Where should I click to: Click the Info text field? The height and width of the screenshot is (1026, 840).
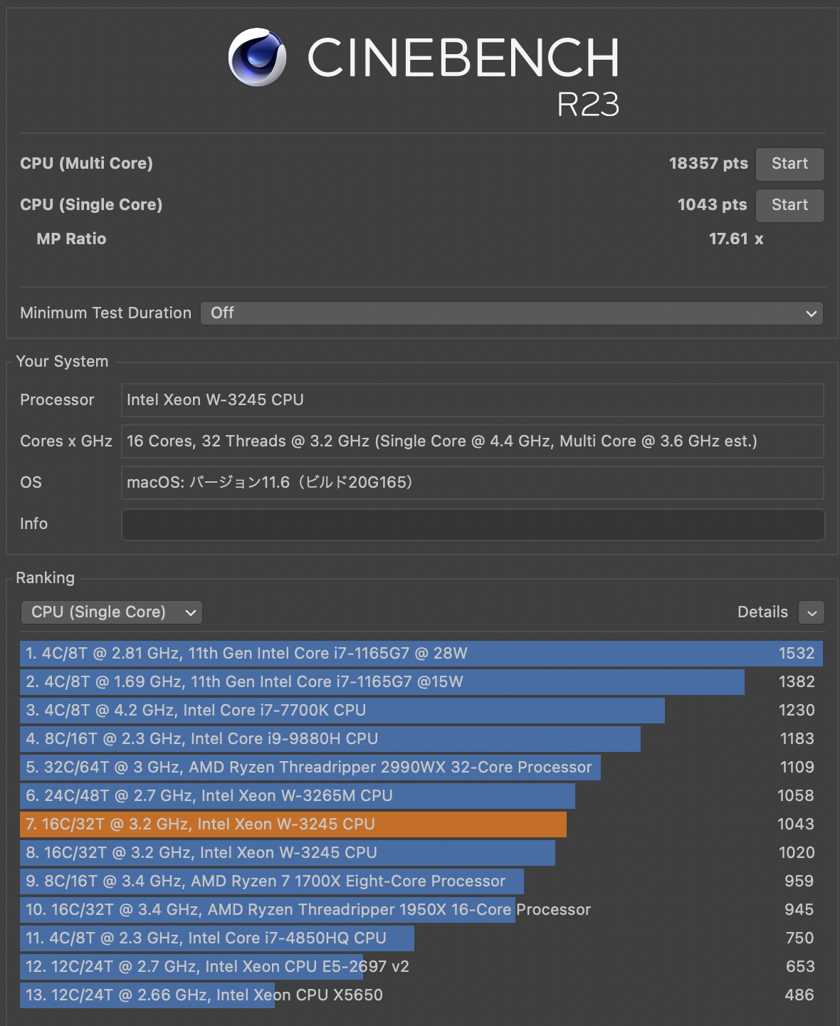(x=473, y=525)
